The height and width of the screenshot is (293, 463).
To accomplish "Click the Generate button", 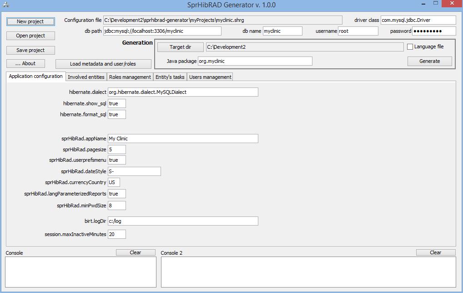I will click(x=429, y=61).
